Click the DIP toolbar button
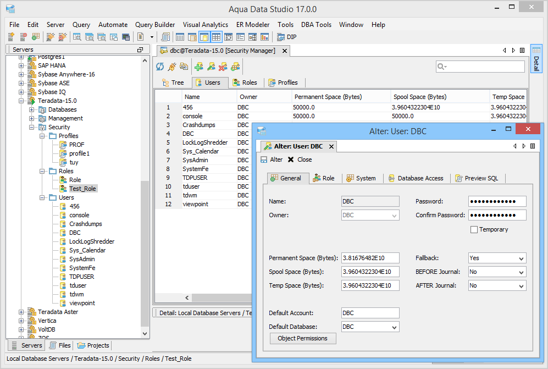The height and width of the screenshot is (369, 548). [x=286, y=37]
